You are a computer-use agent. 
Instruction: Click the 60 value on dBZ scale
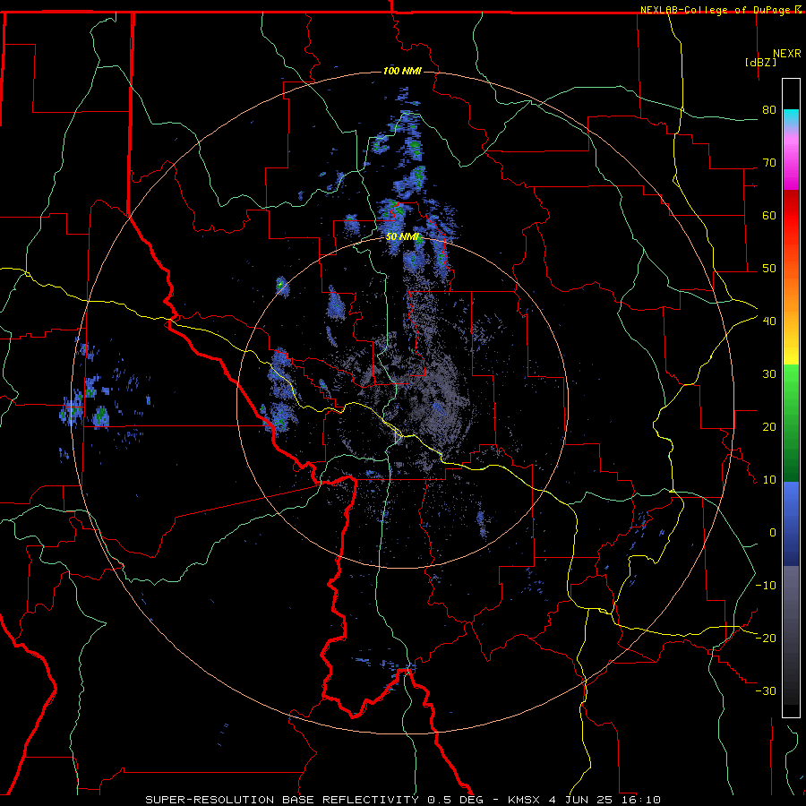click(x=769, y=215)
